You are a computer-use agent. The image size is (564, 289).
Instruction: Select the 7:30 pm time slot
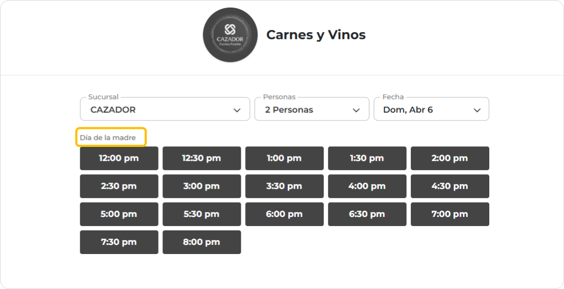119,242
